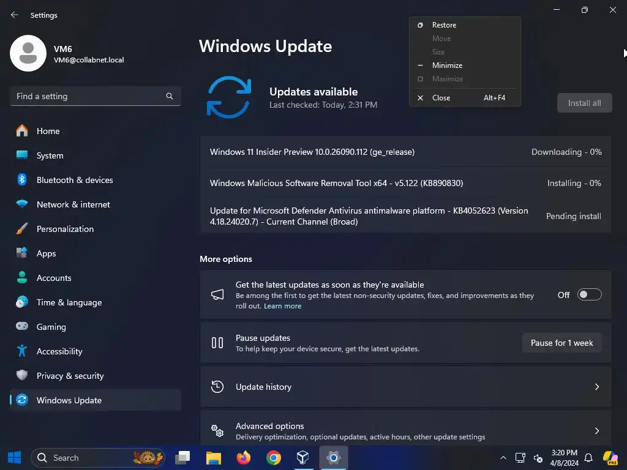Open Task View from the taskbar
The height and width of the screenshot is (470, 627).
pos(182,458)
